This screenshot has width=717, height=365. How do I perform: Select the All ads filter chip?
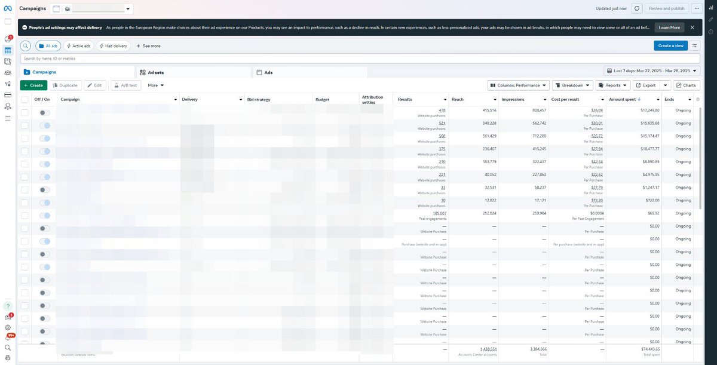(48, 45)
